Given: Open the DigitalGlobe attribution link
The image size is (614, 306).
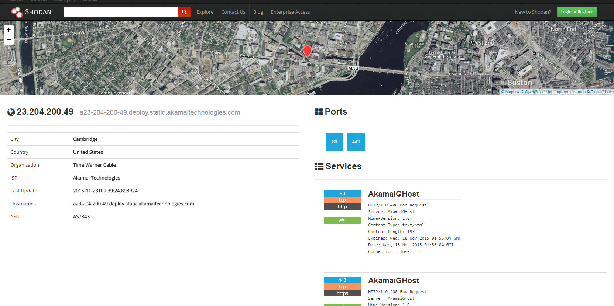Looking at the screenshot, I should tap(599, 92).
